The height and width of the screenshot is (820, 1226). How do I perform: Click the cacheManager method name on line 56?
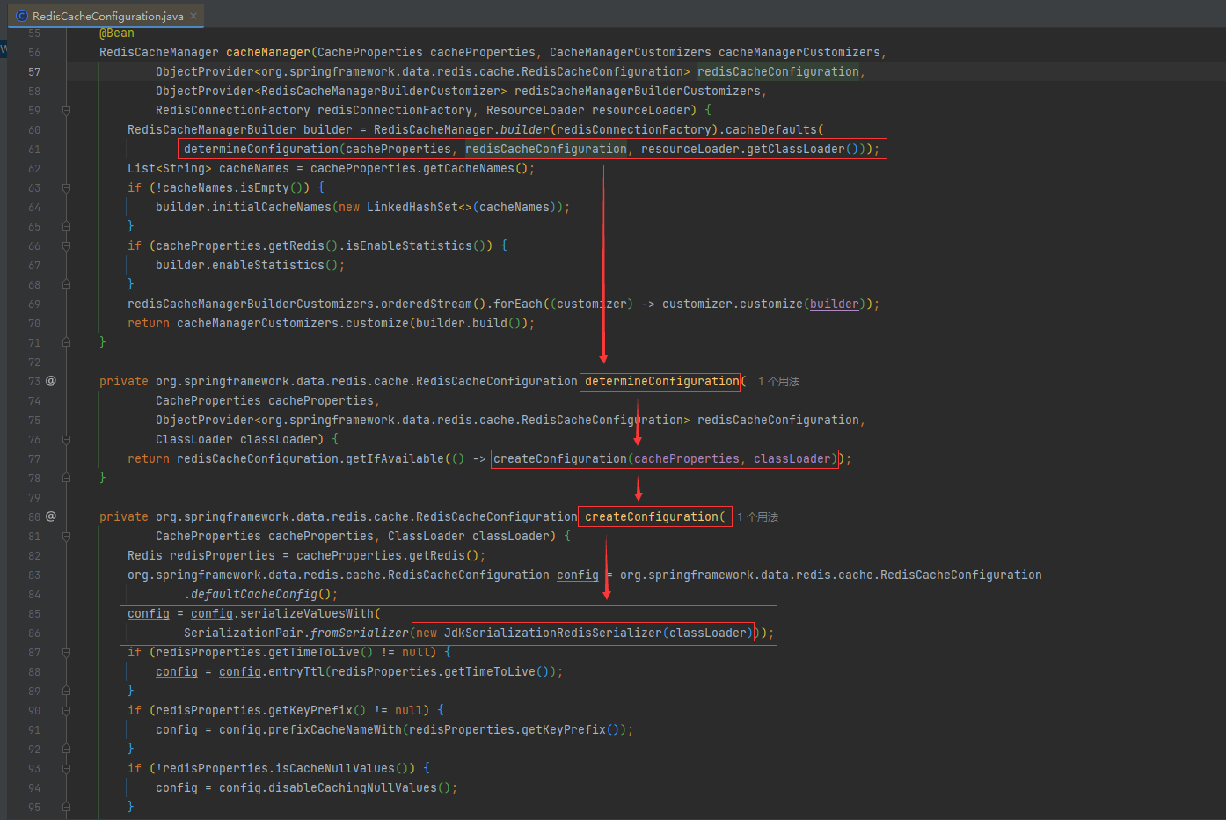pyautogui.click(x=268, y=53)
